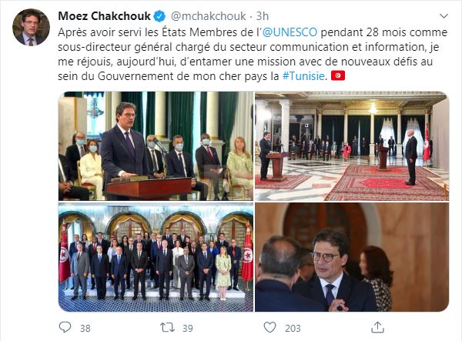Open the 3h timestamp link
Image resolution: width=462 pixels, height=341 pixels.
263,16
